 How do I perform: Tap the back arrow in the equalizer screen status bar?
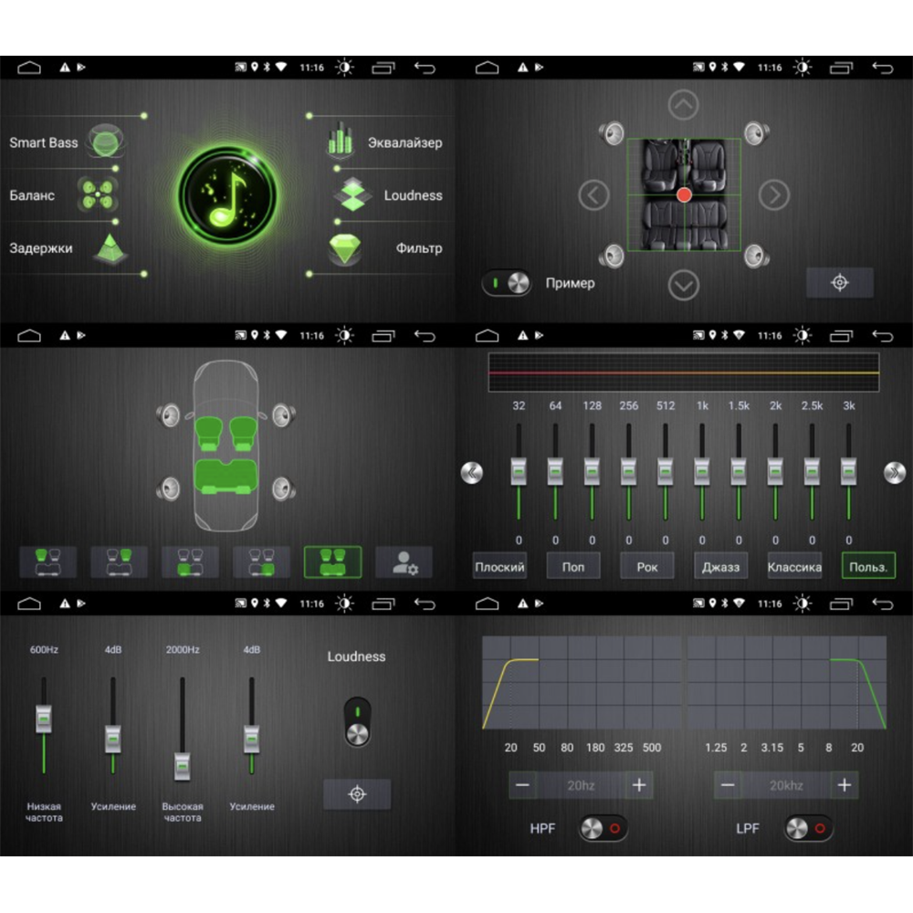coord(883,335)
